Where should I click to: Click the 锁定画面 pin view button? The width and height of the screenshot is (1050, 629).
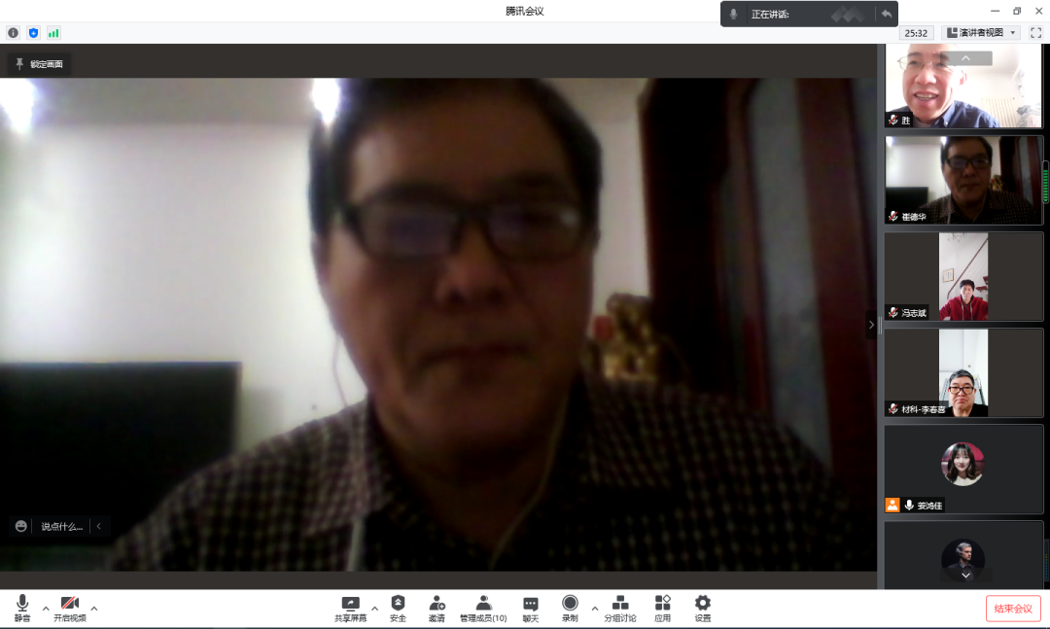(40, 64)
